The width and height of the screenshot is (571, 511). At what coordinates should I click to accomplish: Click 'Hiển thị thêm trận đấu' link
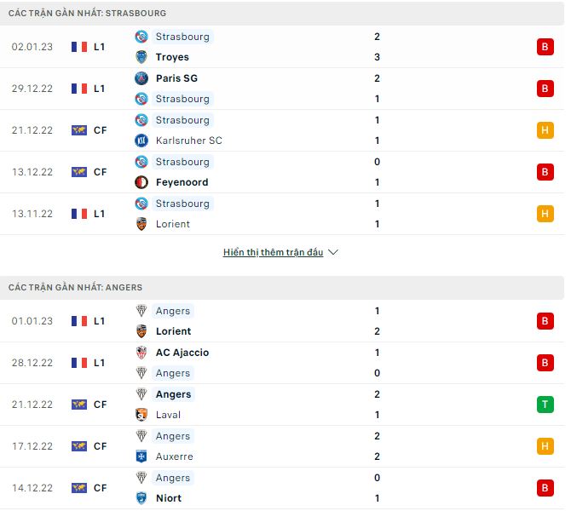pos(273,253)
